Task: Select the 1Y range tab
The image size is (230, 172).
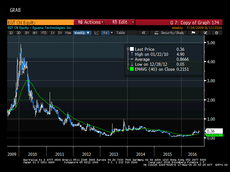Action: [52, 33]
